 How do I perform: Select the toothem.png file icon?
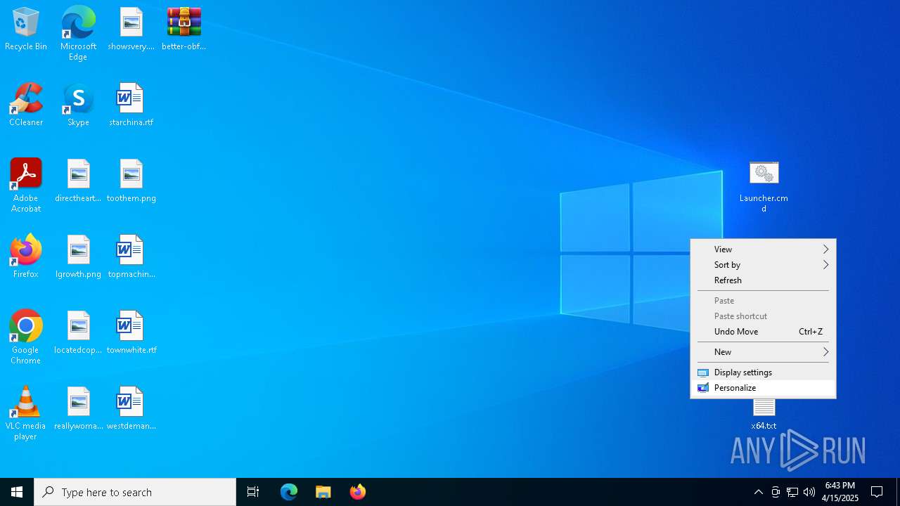coord(131,181)
